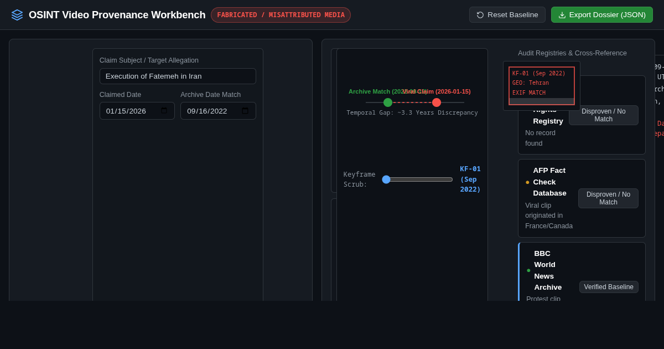Click the Keyframe Scrub slider handle

pyautogui.click(x=386, y=179)
